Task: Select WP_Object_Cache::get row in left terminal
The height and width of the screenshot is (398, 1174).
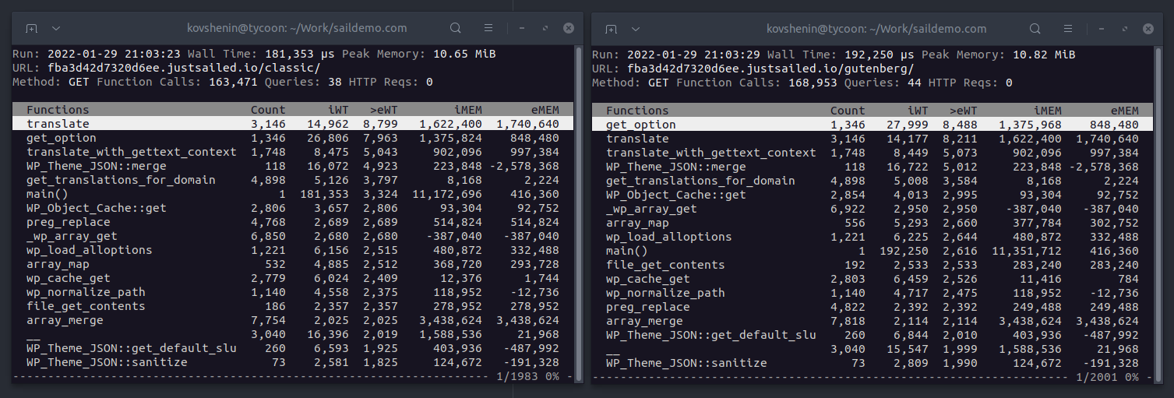Action: 293,208
